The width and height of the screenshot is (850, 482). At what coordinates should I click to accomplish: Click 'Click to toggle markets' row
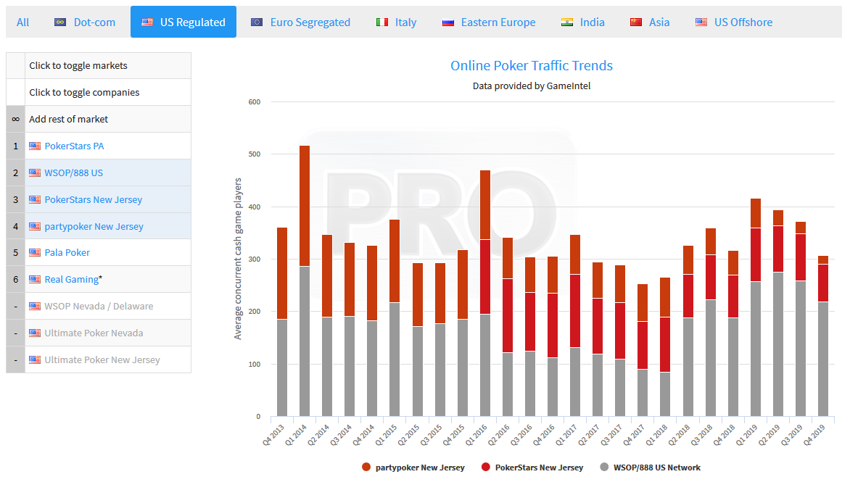pos(99,65)
